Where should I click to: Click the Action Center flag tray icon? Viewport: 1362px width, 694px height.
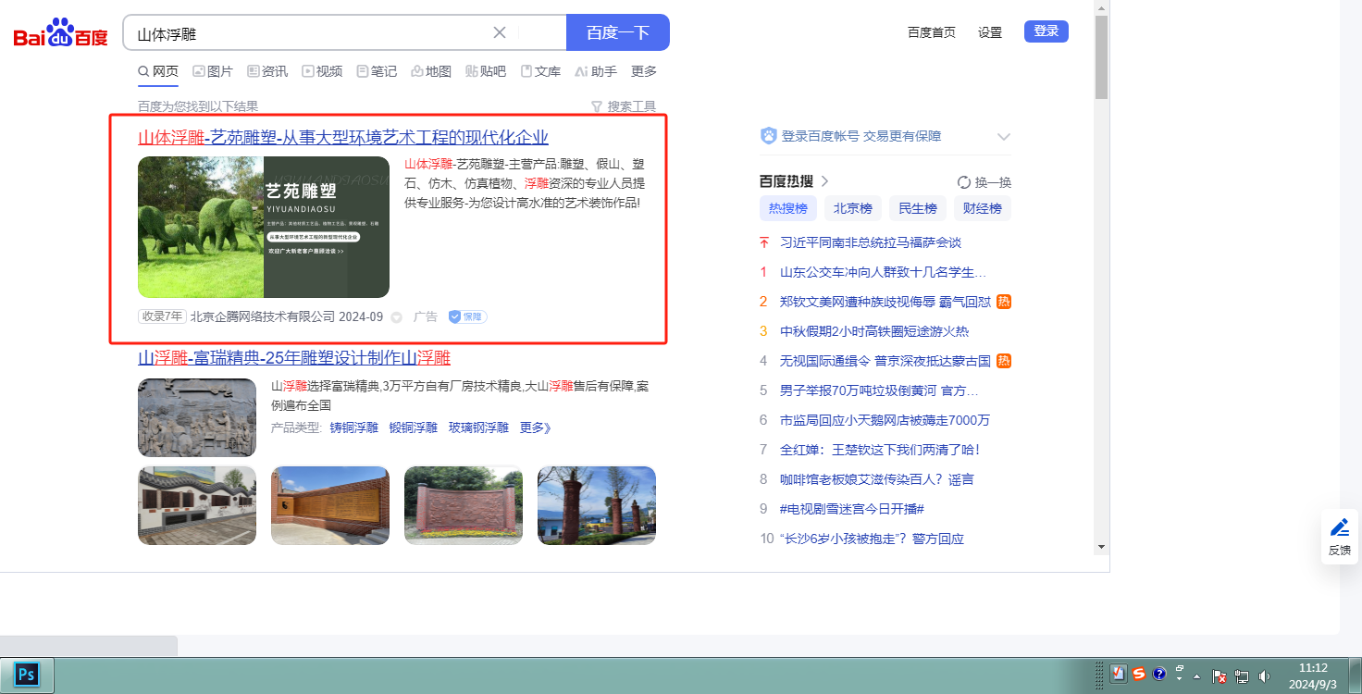click(1220, 676)
